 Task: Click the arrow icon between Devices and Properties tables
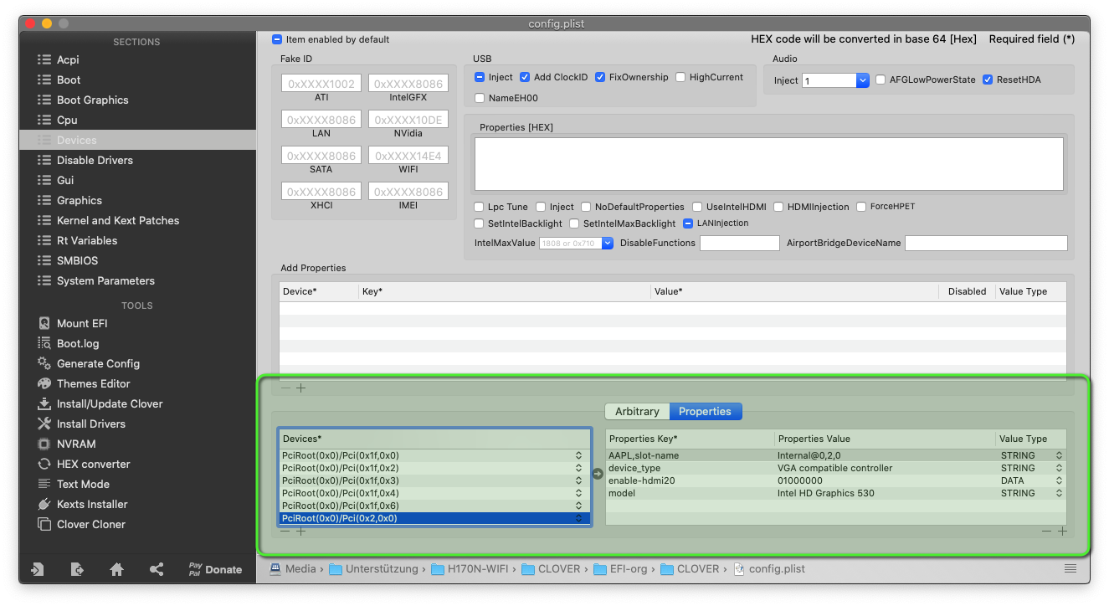[x=598, y=474]
